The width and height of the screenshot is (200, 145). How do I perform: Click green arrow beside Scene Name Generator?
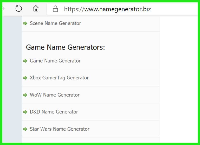(x=25, y=23)
